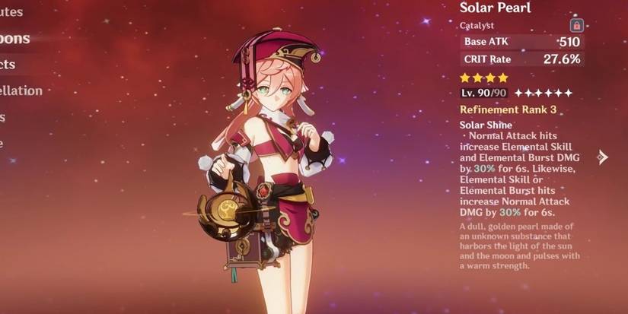
Task: Select the Base ATK stat row
Action: click(x=522, y=42)
